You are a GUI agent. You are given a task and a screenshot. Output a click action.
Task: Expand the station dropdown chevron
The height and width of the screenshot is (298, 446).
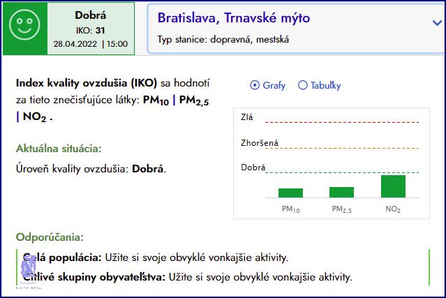click(437, 23)
